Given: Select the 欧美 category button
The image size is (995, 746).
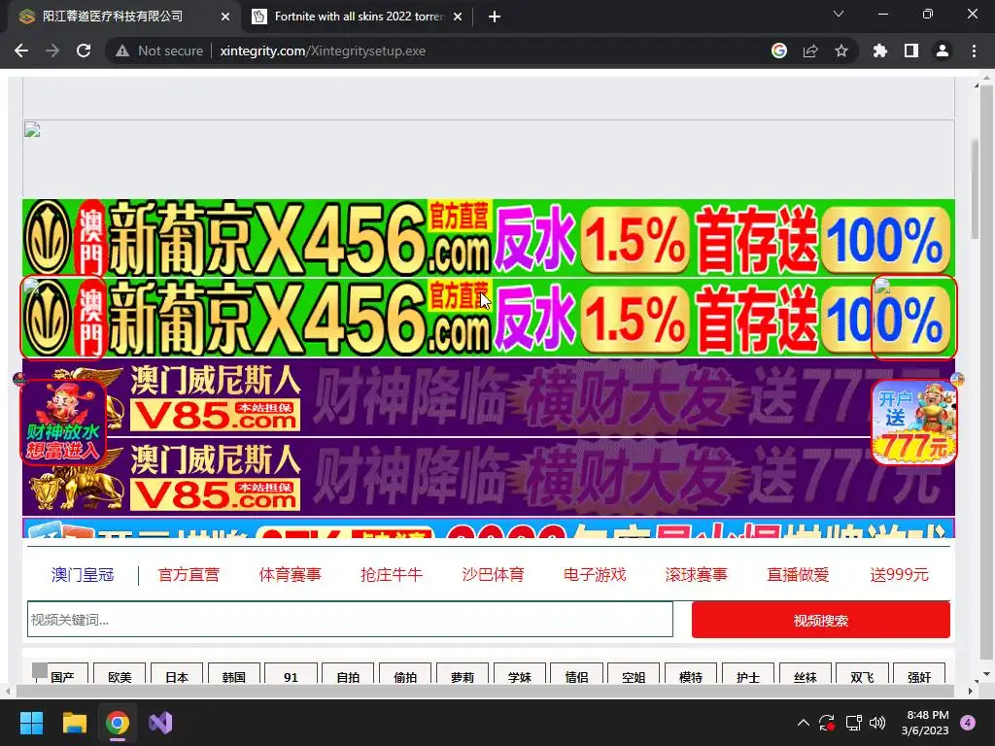Looking at the screenshot, I should pyautogui.click(x=120, y=674).
